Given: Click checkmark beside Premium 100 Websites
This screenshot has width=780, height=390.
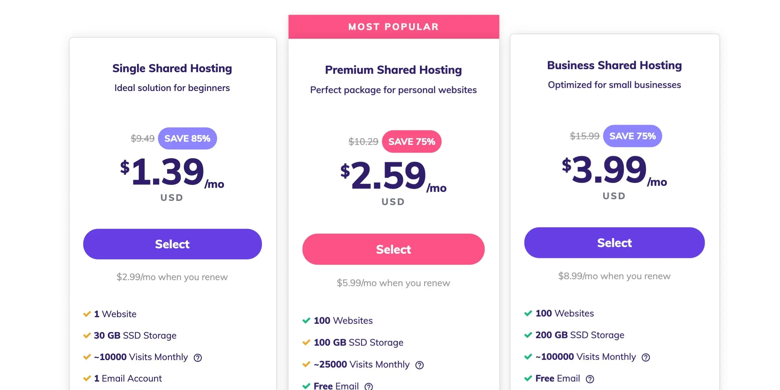Looking at the screenshot, I should 306,321.
